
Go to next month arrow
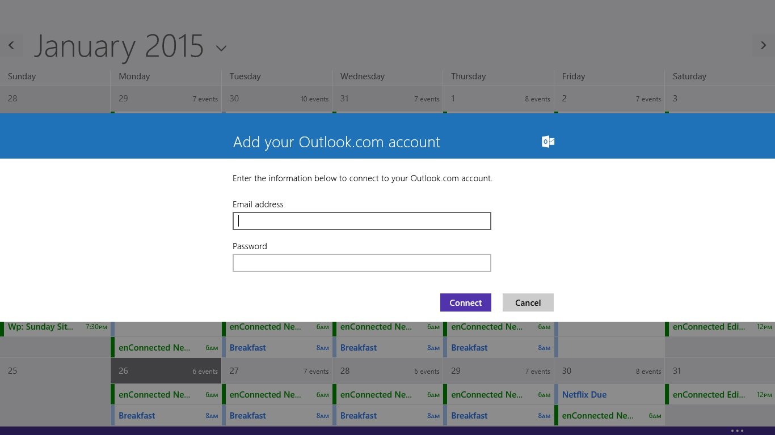click(x=764, y=45)
